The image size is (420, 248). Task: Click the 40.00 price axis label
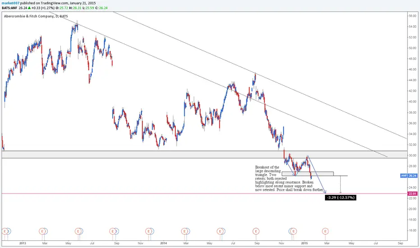coord(412,101)
